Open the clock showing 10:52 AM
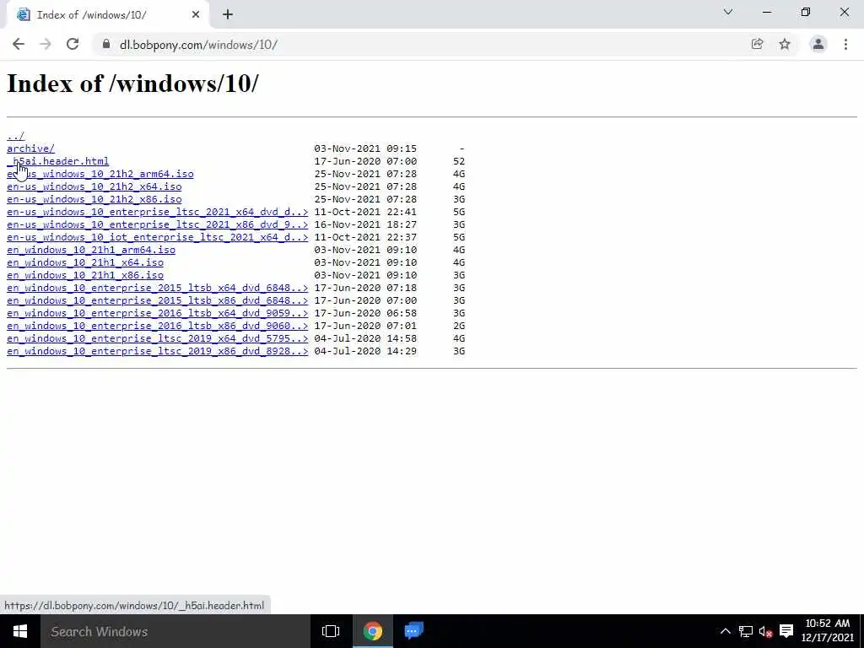This screenshot has width=864, height=648. click(828, 630)
